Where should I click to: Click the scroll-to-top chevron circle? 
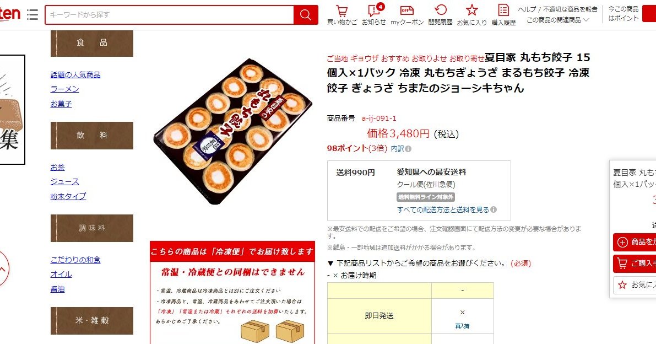3,268
